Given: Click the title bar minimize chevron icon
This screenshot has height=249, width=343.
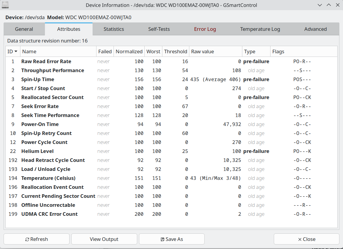Looking at the screenshot, I should pos(320,5).
